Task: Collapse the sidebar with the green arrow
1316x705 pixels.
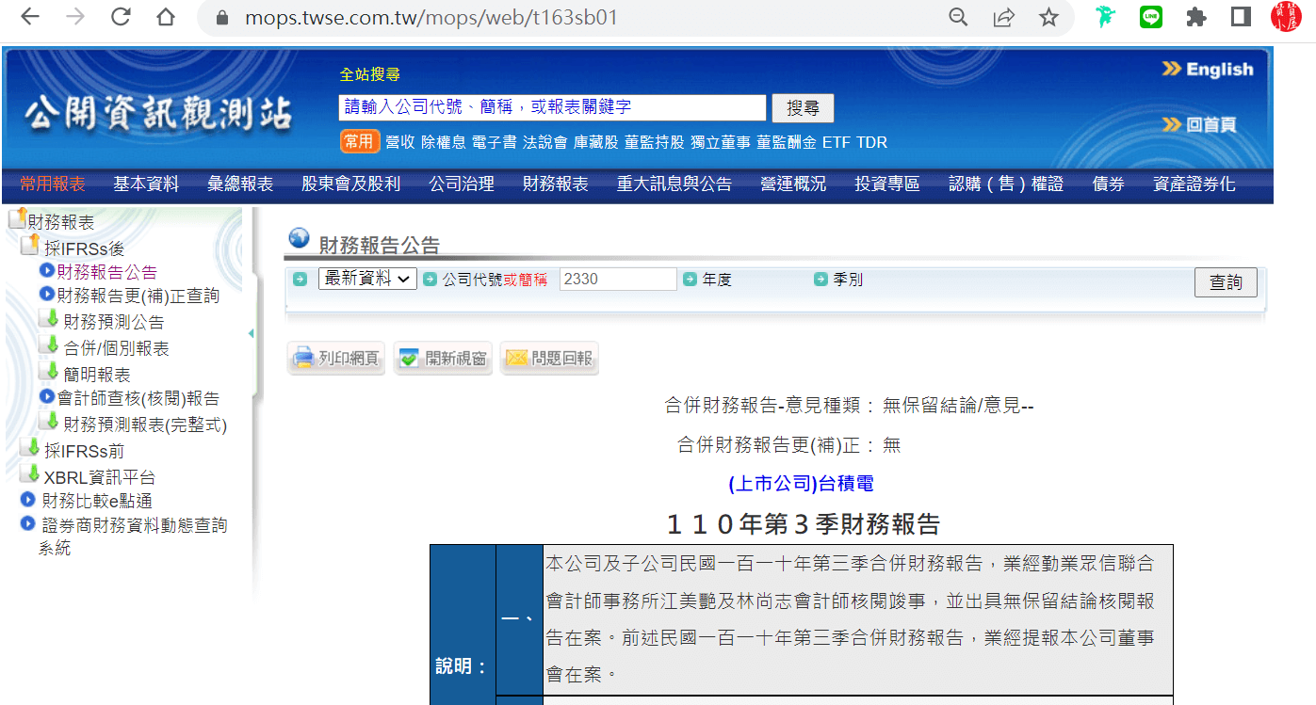Action: pos(251,333)
